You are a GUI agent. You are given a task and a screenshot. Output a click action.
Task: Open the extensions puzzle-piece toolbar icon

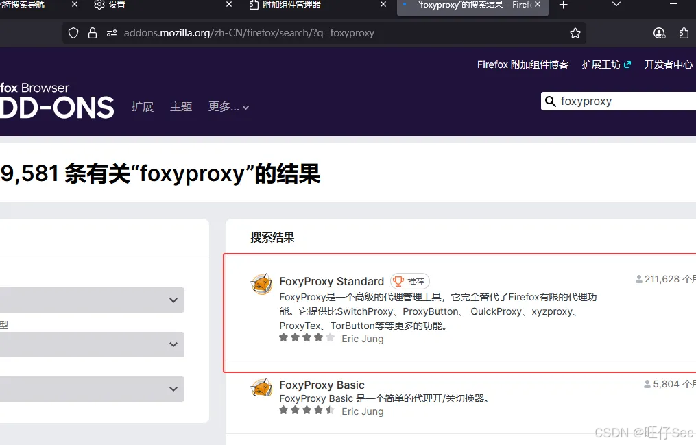[684, 33]
